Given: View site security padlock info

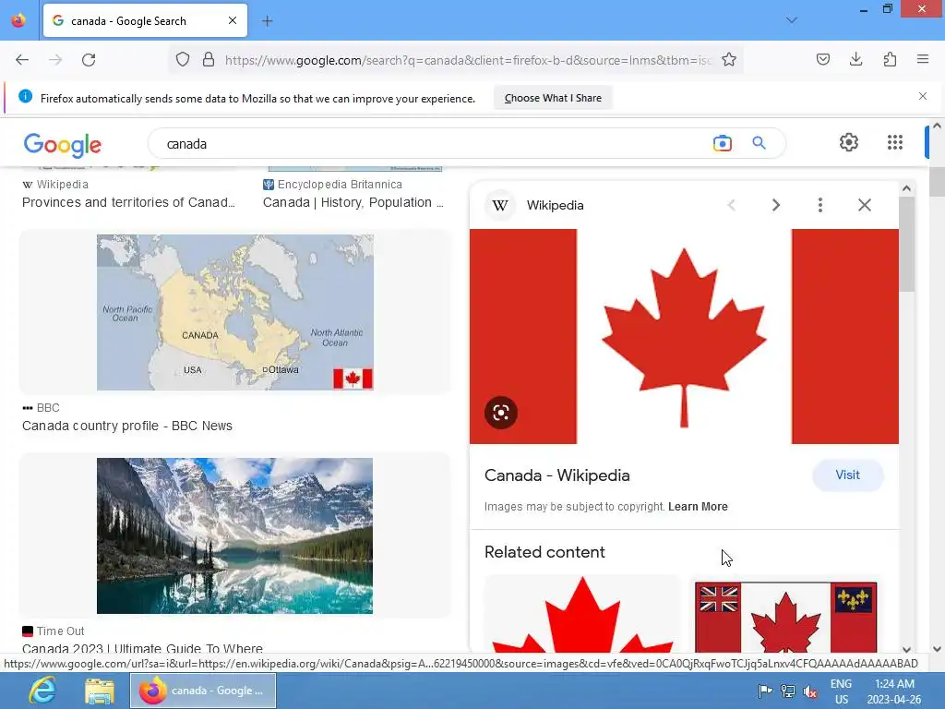Looking at the screenshot, I should pyautogui.click(x=209, y=60).
